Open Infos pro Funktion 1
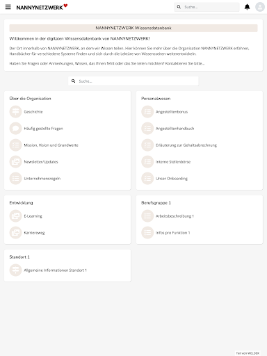The width and height of the screenshot is (267, 356). [x=172, y=233]
